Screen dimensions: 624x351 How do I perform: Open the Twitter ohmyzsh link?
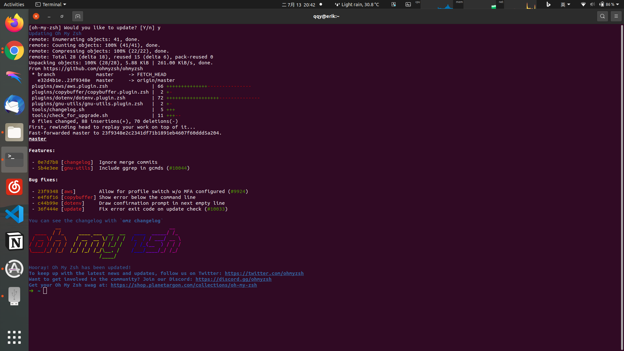264,273
